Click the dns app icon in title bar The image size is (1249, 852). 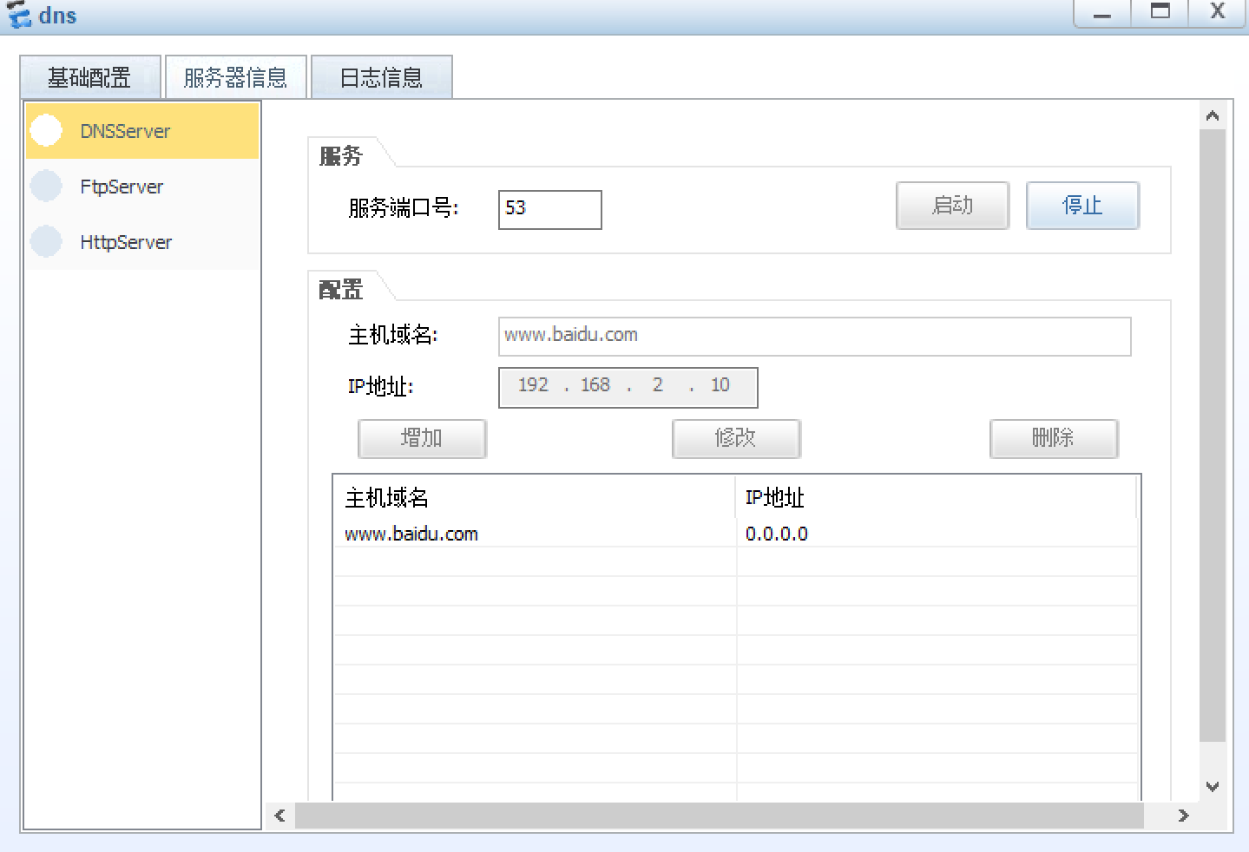point(18,15)
